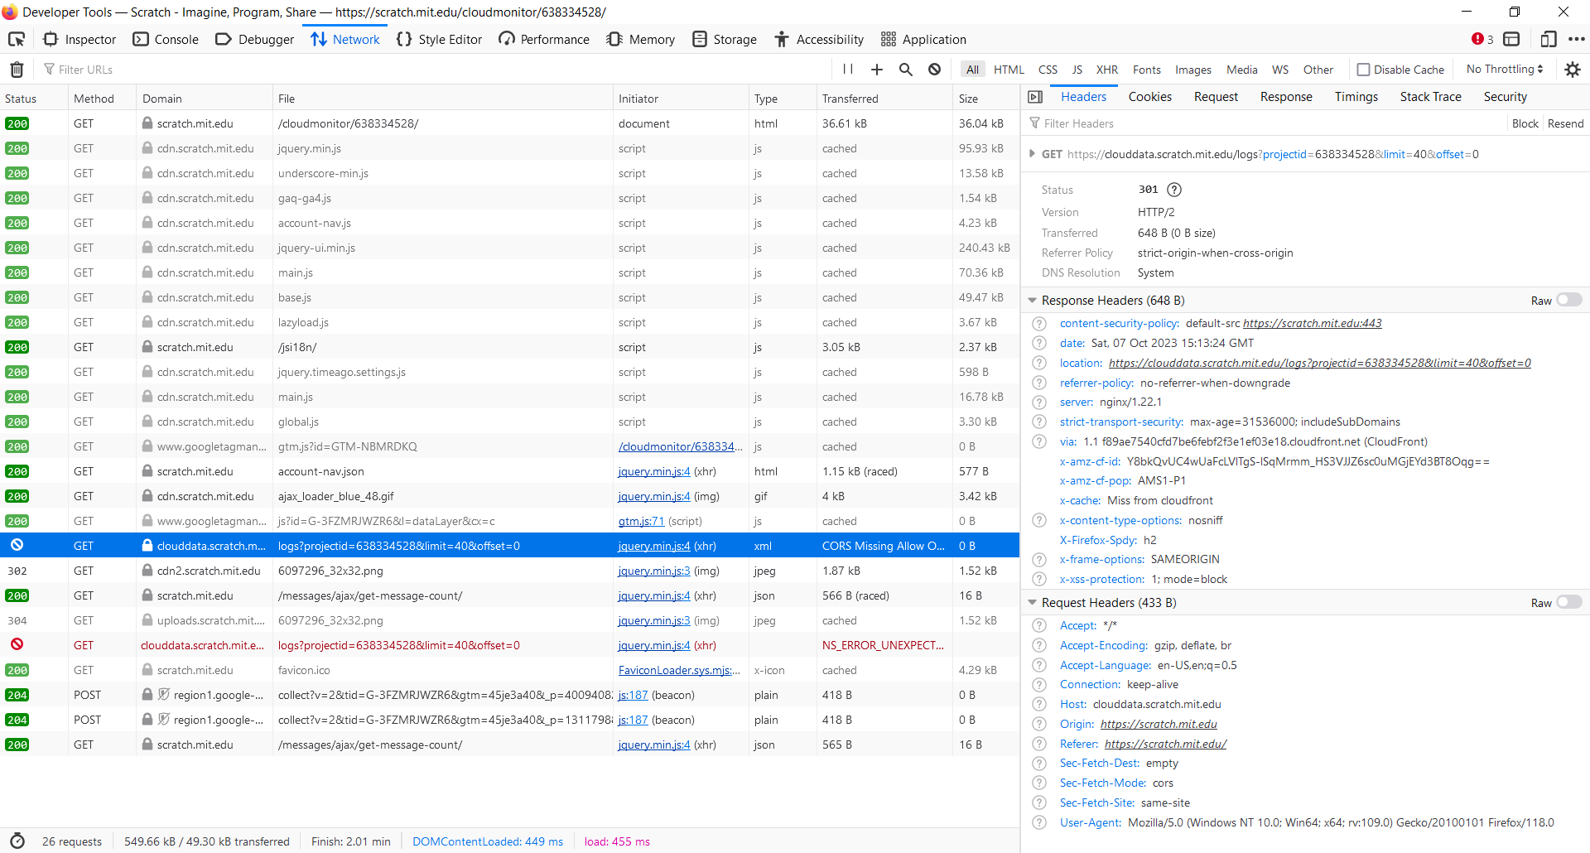Screen dimensions: 1590x853
Task: Click the Filter URLs input field
Action: 435,70
